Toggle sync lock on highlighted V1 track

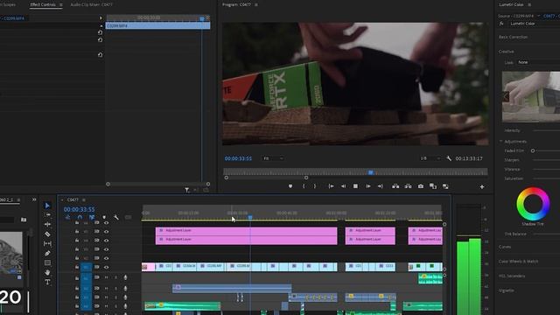97,267
